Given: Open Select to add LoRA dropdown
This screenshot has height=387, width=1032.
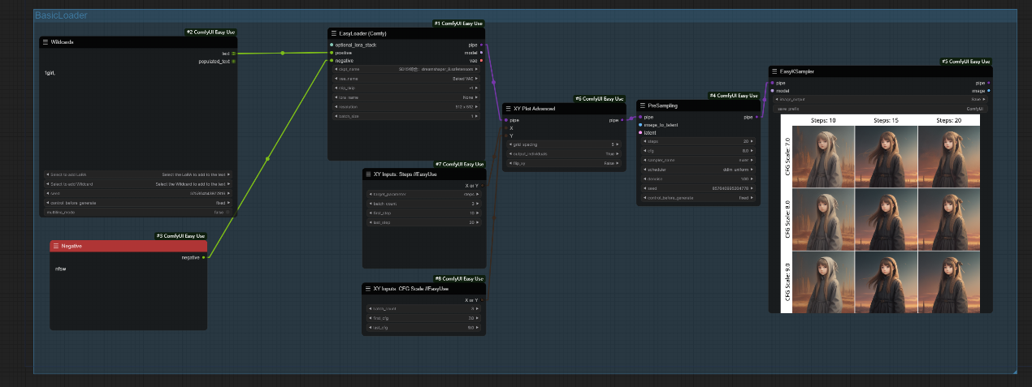Looking at the screenshot, I should [138, 174].
